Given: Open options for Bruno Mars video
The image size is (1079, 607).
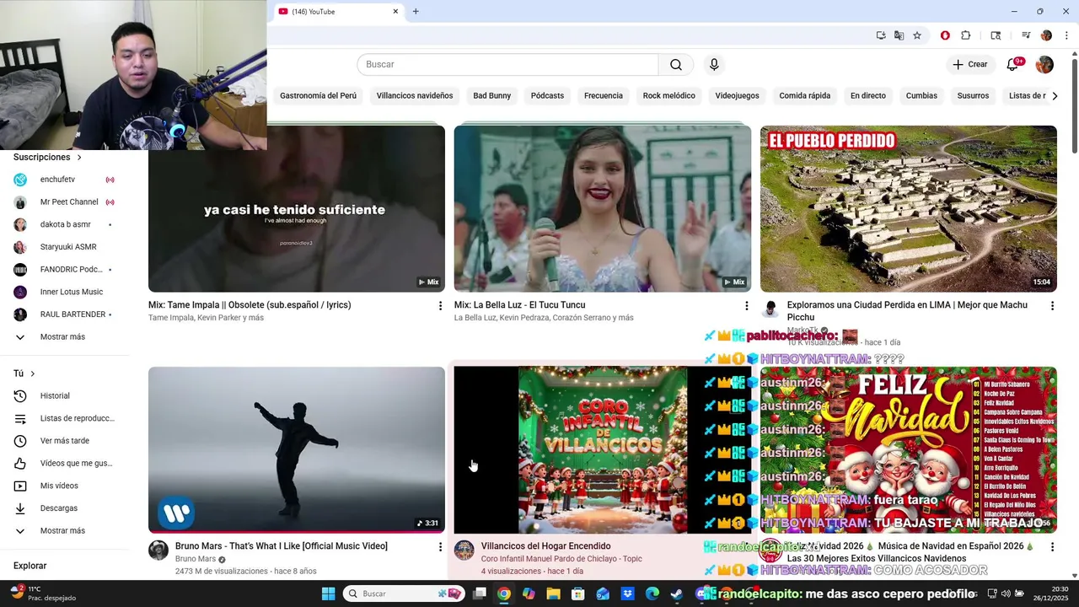Looking at the screenshot, I should click(440, 547).
